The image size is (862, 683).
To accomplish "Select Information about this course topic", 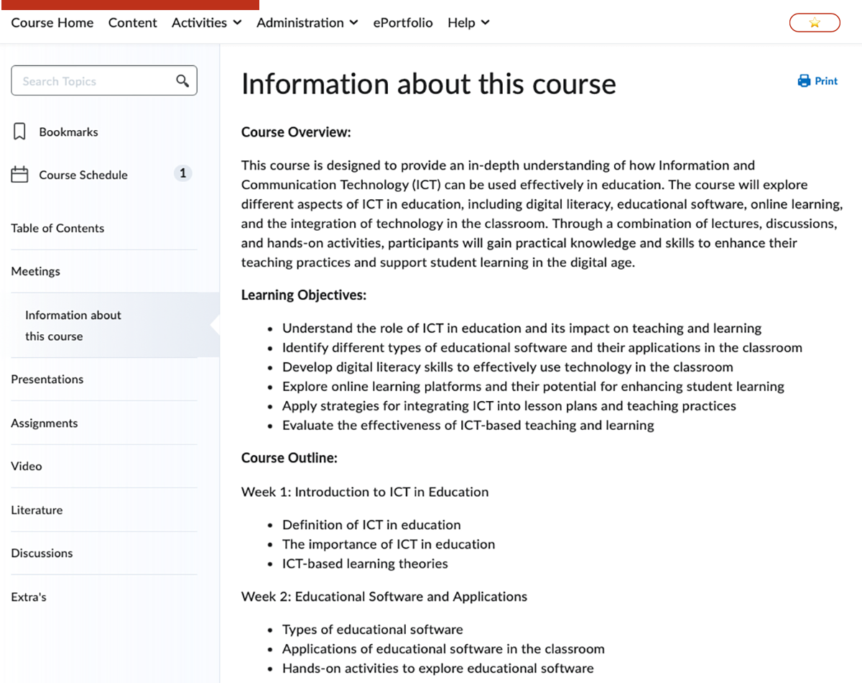I will (x=73, y=325).
